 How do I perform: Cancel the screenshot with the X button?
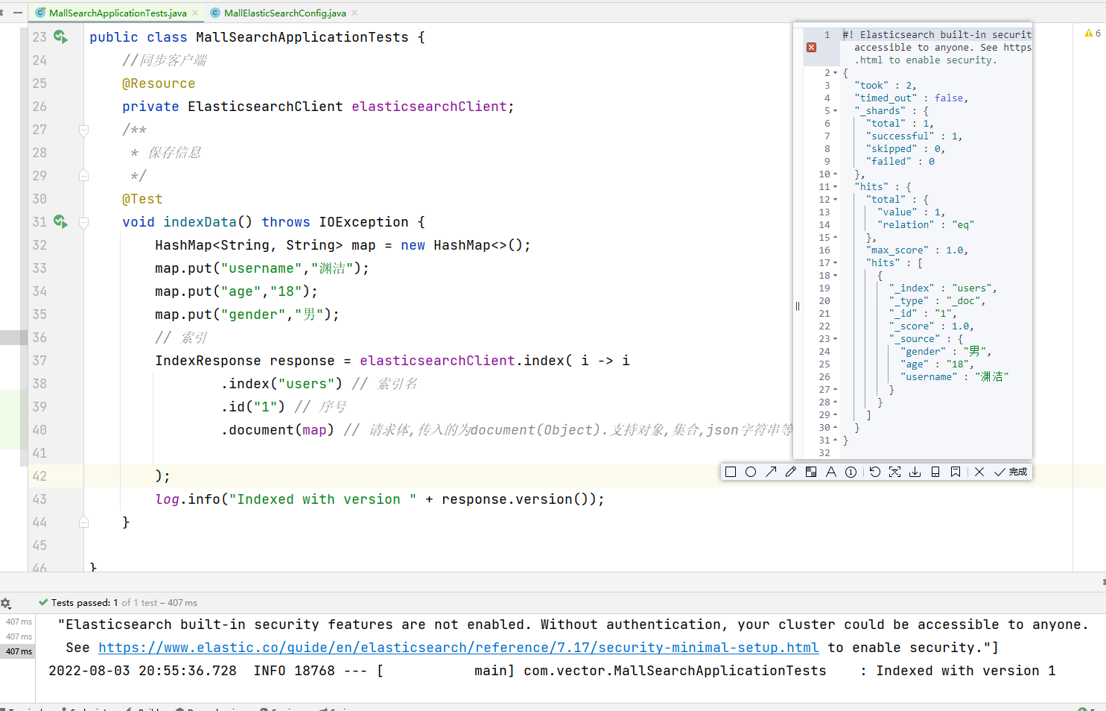979,472
